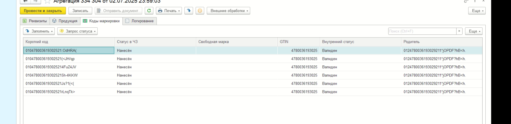Add document to favorites with star
The width and height of the screenshot is (511, 124).
point(47,2)
